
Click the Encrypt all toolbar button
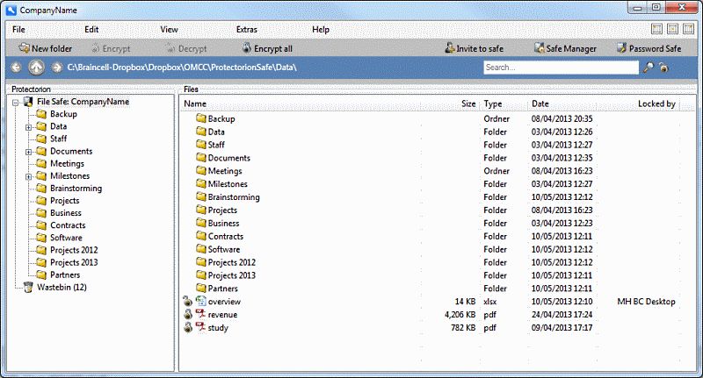267,48
